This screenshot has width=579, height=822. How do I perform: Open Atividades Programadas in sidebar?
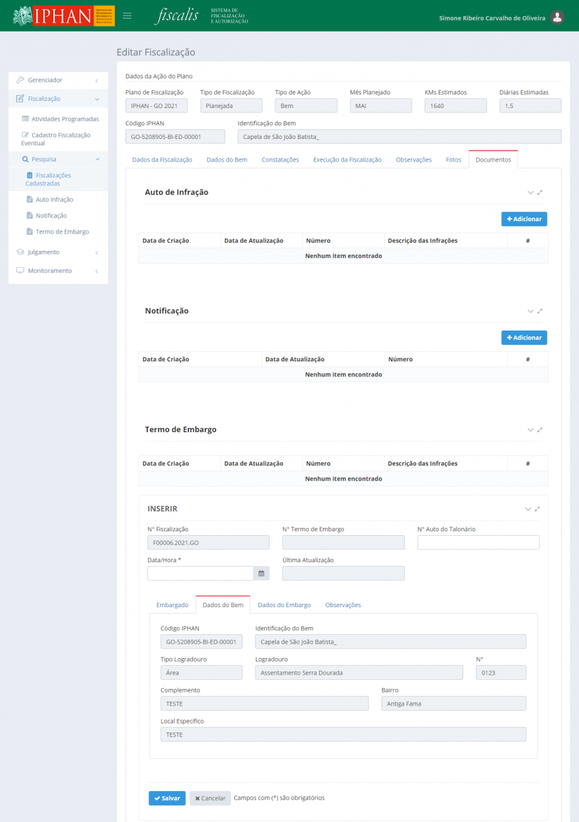point(64,119)
